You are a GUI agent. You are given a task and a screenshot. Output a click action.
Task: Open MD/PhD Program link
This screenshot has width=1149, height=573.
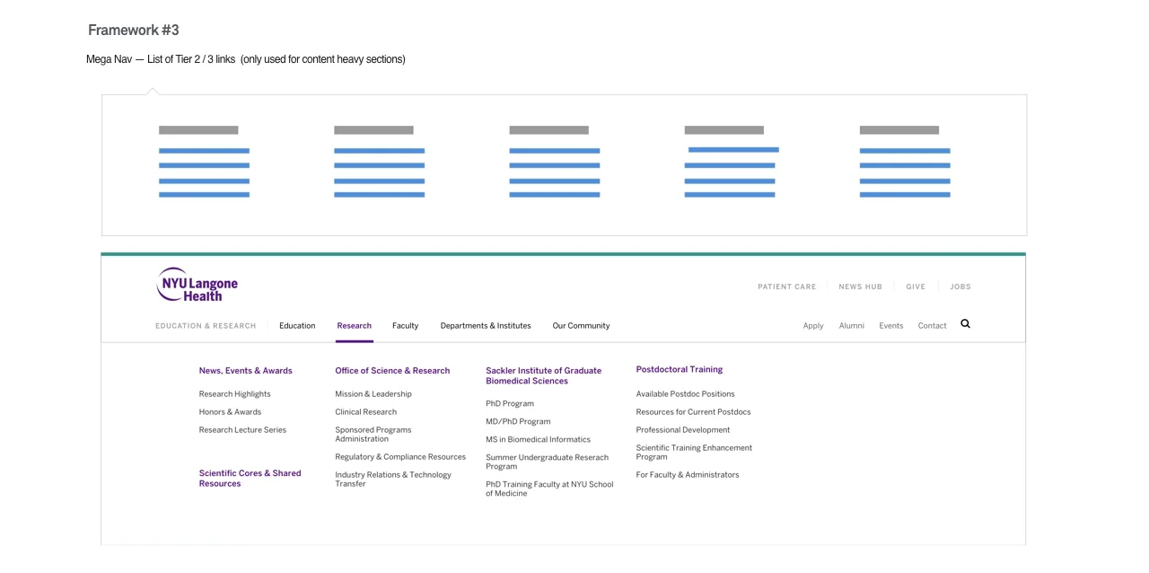click(x=518, y=422)
